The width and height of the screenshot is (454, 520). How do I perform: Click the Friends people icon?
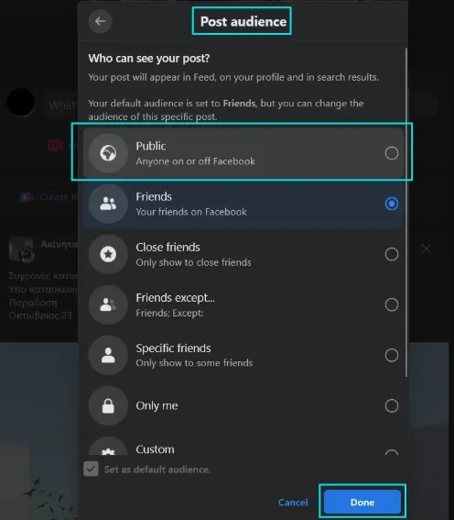[108, 204]
